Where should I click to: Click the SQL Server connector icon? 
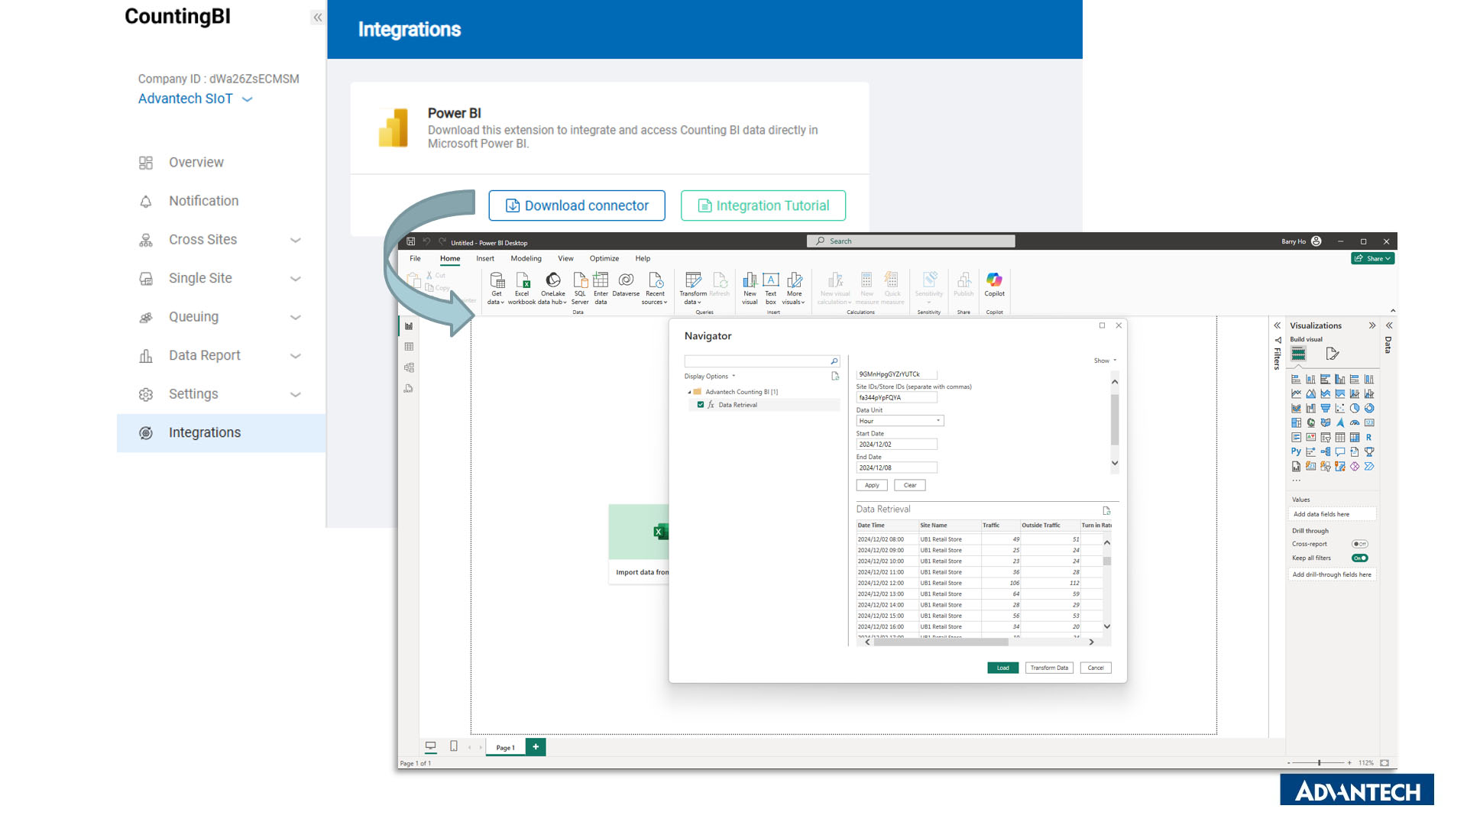click(x=580, y=285)
